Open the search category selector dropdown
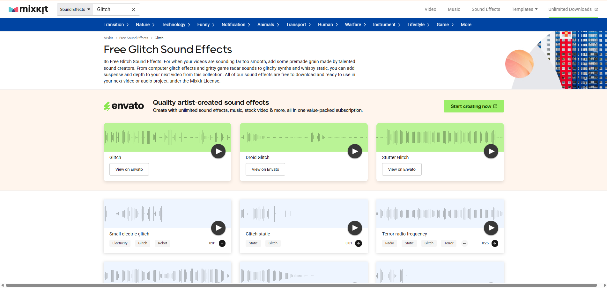This screenshot has width=607, height=288. pyautogui.click(x=75, y=9)
